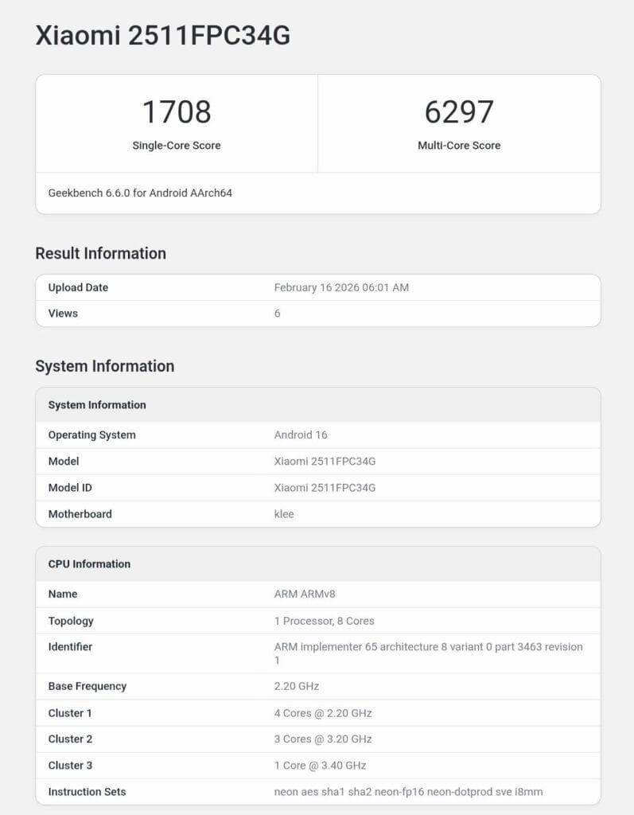Select the Model ID value Xiaomi 2511FPC34G
This screenshot has width=634, height=815.
tap(325, 488)
